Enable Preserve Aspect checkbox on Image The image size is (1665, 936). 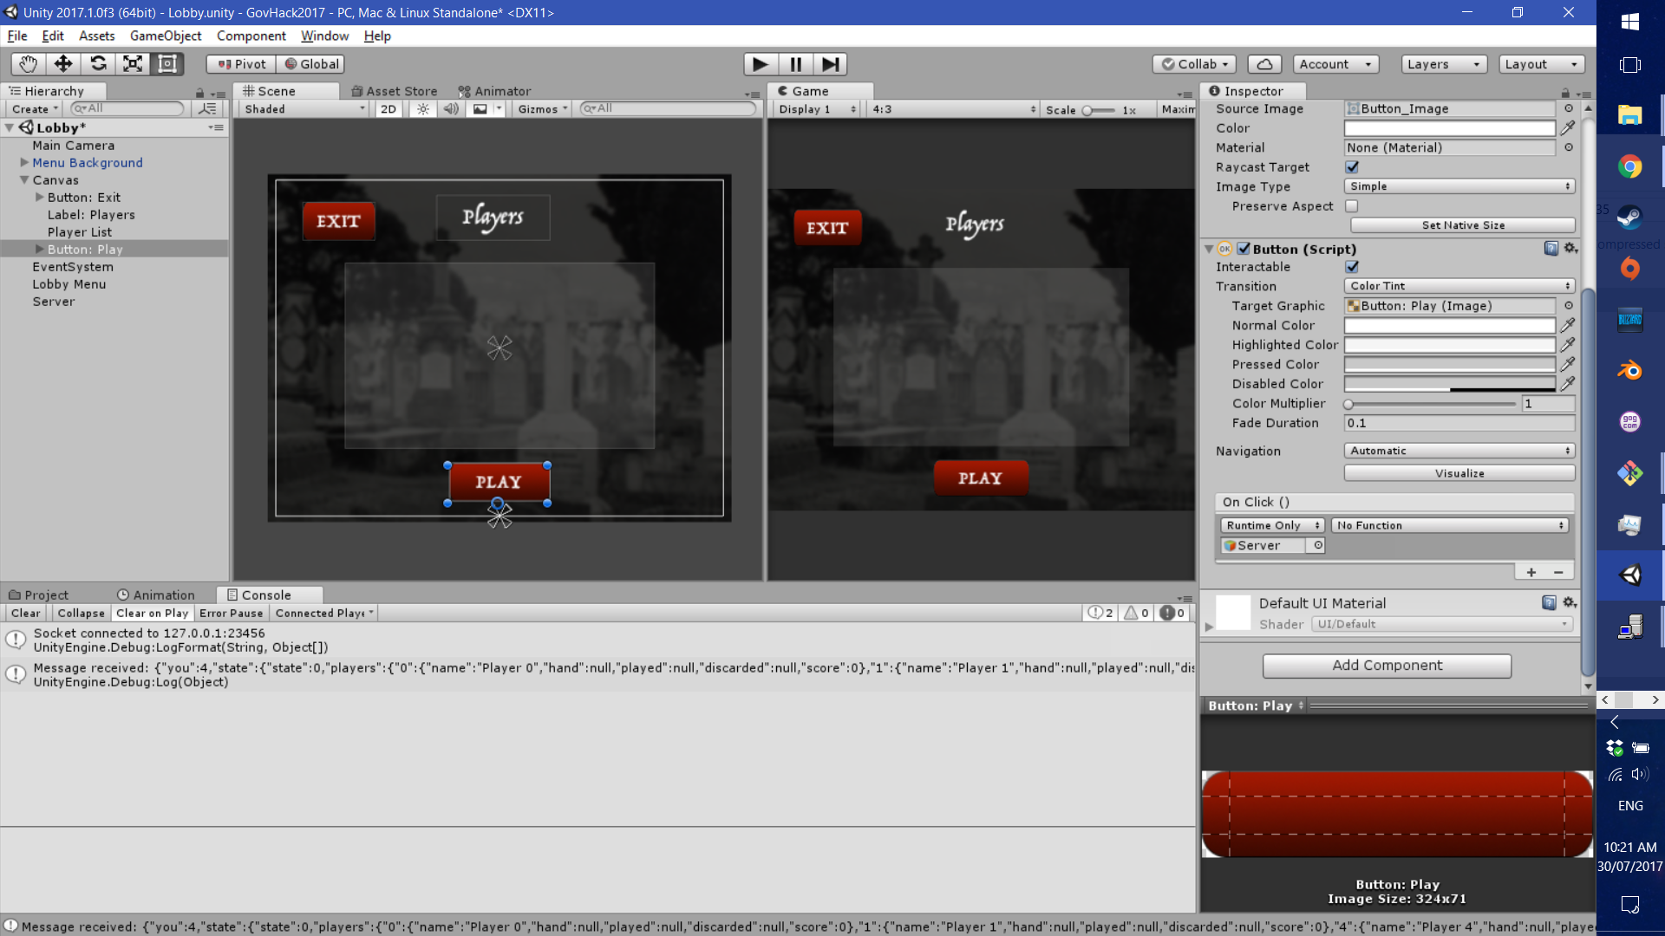1352,205
